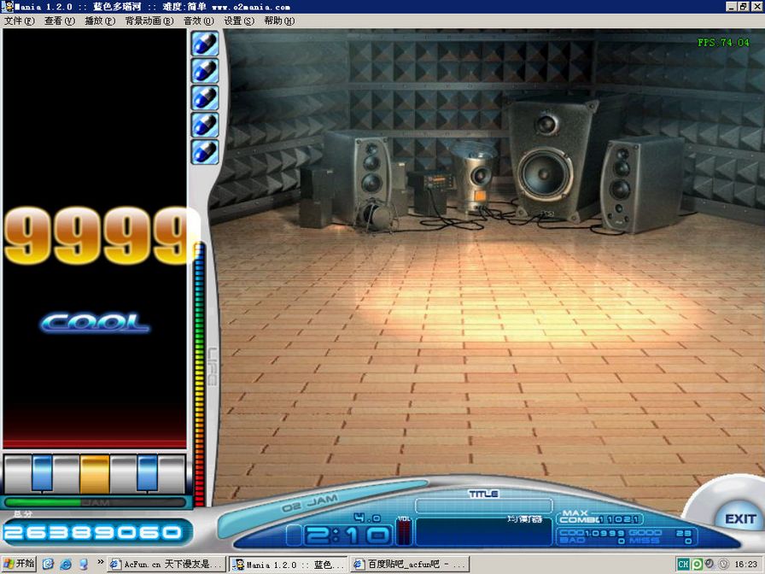765x574 pixels.
Task: Click the CH language indicator in the system tray
Action: tap(683, 565)
